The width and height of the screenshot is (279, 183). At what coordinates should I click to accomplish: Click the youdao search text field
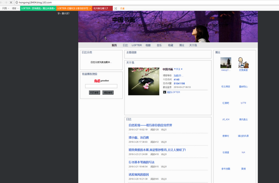pyautogui.click(x=101, y=86)
